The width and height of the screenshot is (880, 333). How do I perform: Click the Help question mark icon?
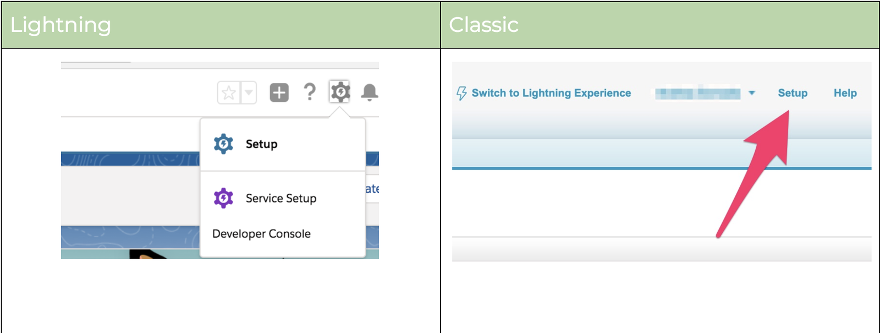point(310,92)
